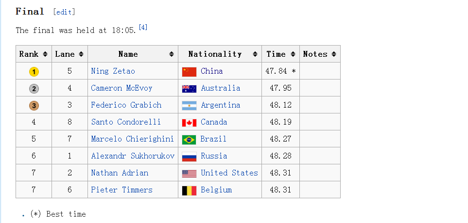Sort table by Name column arrows

172,54
